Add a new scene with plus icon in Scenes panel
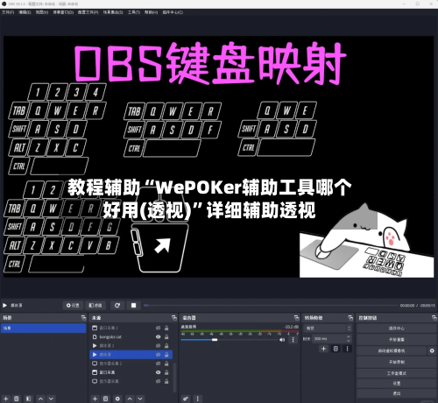This screenshot has width=438, height=403. [x=6, y=399]
